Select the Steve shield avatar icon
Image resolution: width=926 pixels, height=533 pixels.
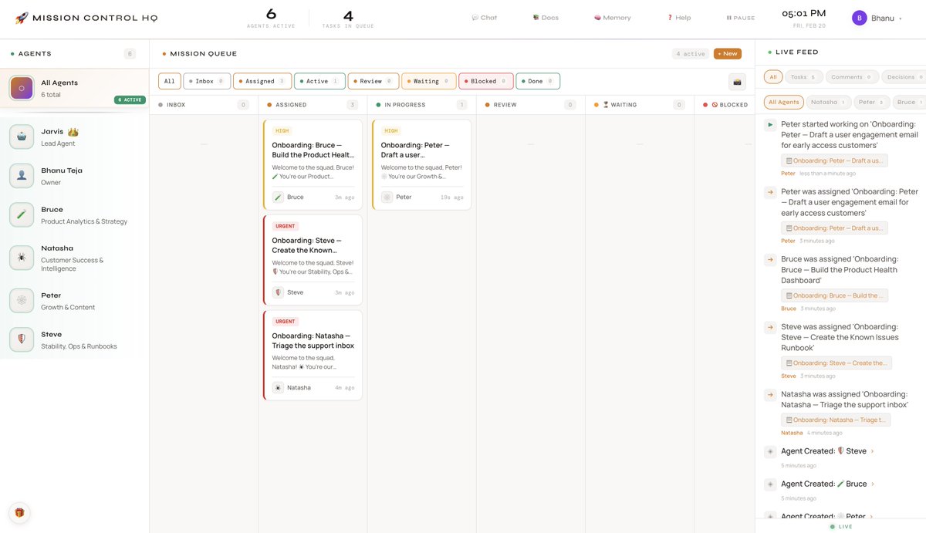(x=22, y=339)
